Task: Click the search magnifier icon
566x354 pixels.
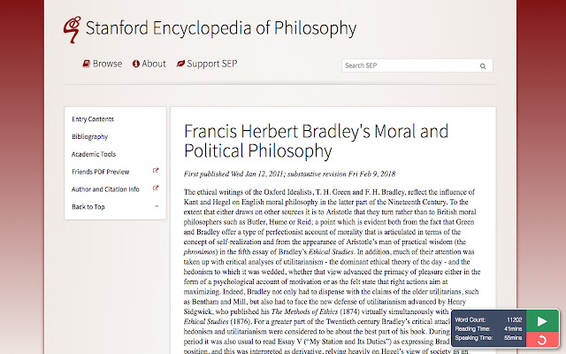Action: 483,66
